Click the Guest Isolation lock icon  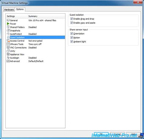coord(8,37)
